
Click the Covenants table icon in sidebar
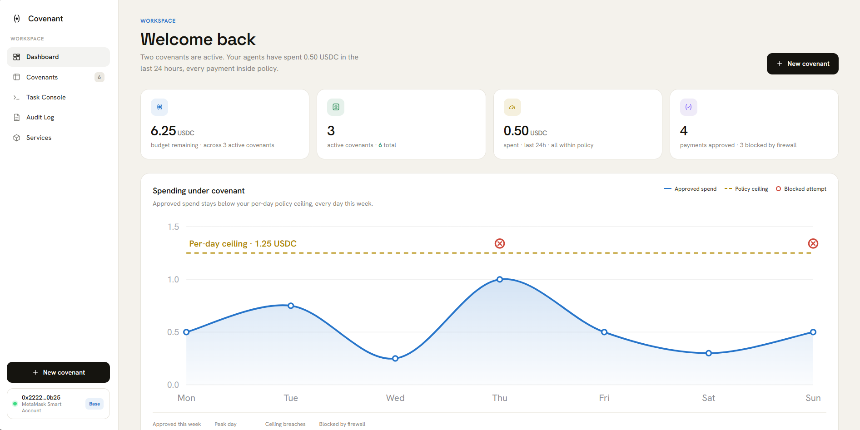point(17,77)
